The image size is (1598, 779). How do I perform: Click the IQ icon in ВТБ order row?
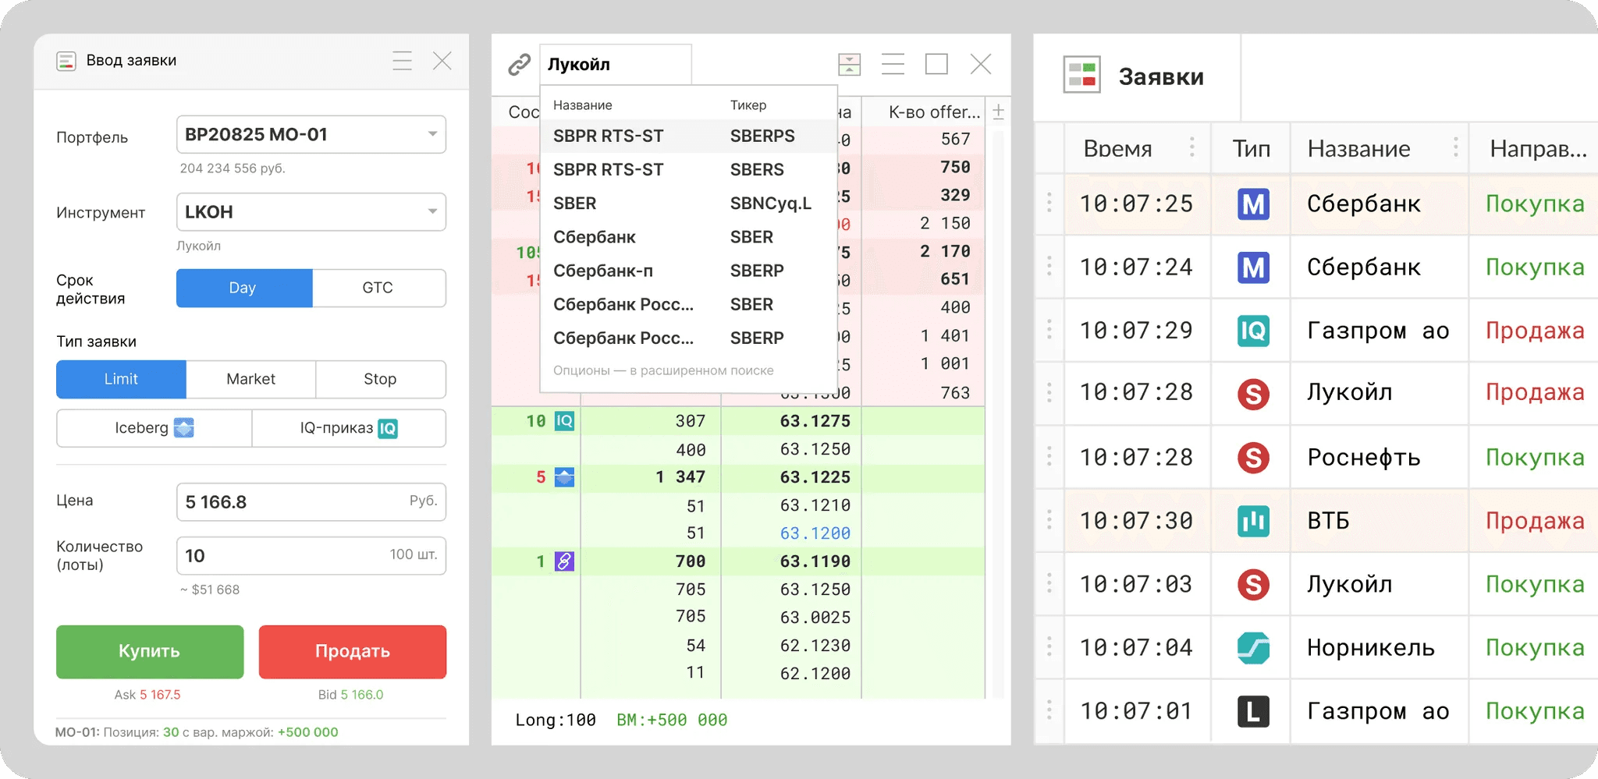tap(1253, 521)
